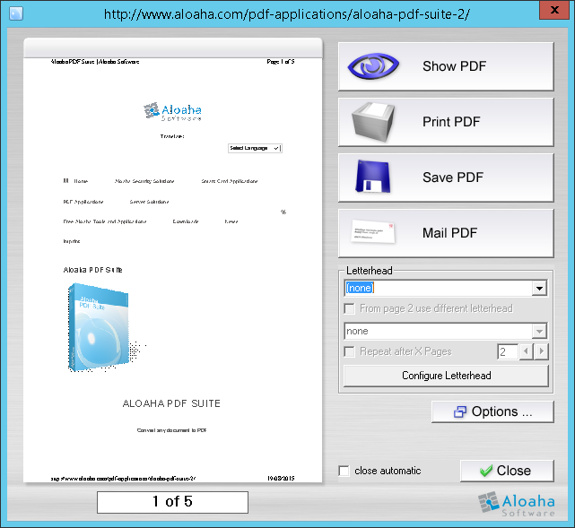
Task: Decrease Repeat pages with left arrow
Action: pyautogui.click(x=527, y=351)
